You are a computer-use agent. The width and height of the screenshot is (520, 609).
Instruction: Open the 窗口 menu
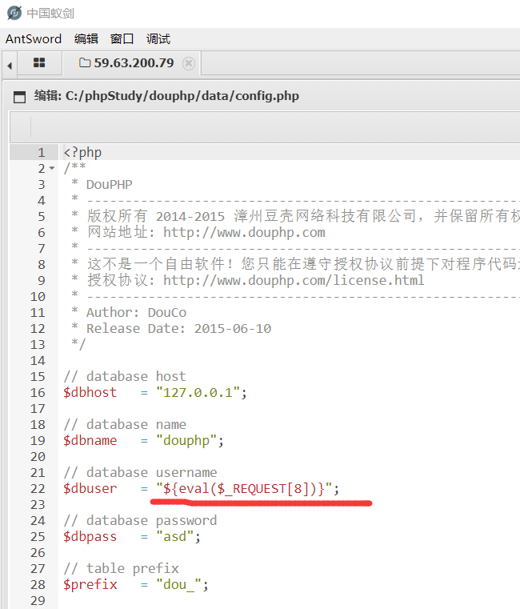[122, 39]
